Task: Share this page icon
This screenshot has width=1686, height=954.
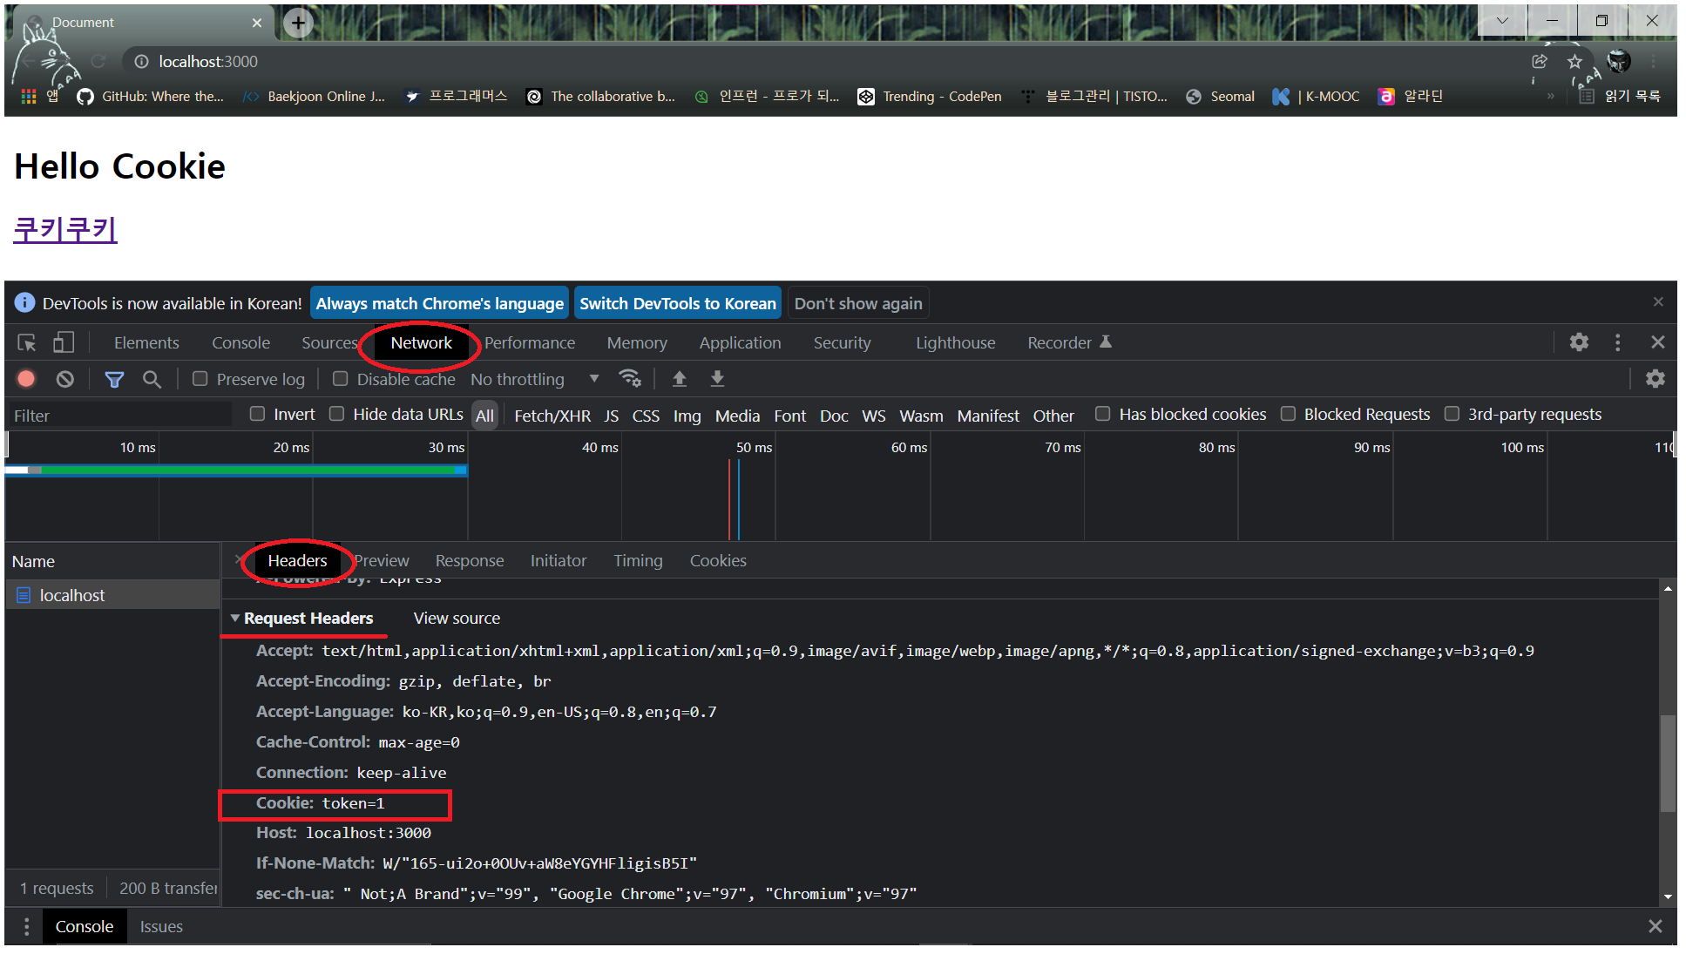Action: (1540, 62)
